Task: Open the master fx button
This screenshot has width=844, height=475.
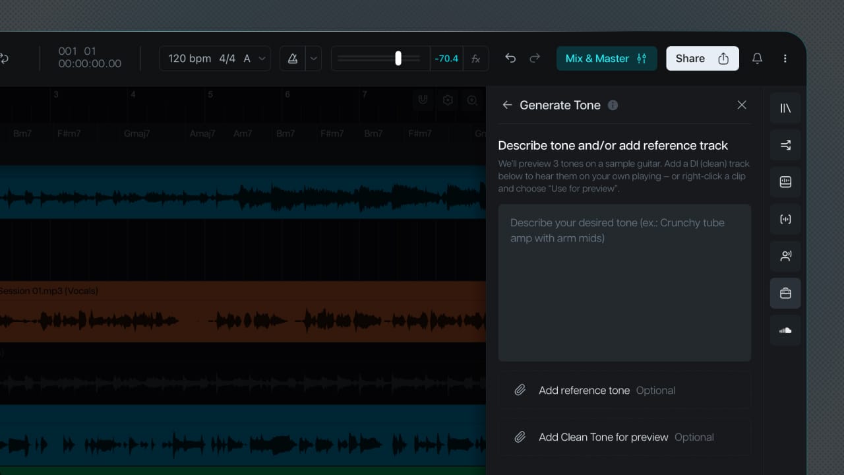Action: click(x=475, y=59)
